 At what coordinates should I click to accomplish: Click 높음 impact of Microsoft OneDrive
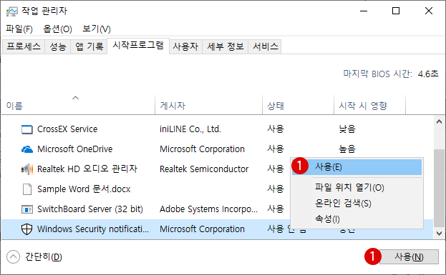tap(347, 149)
